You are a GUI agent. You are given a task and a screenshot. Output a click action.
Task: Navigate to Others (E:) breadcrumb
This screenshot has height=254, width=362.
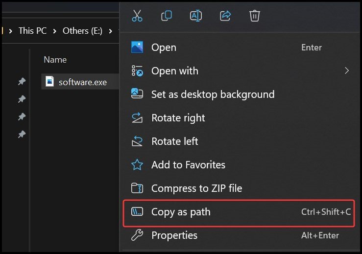click(82, 31)
